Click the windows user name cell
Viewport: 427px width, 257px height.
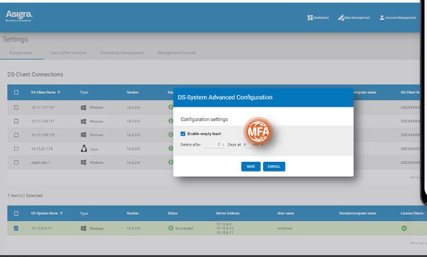tap(285, 228)
